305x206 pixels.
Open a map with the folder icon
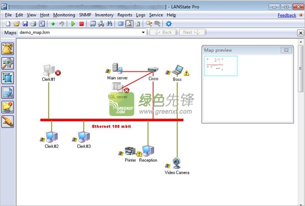click(17, 24)
